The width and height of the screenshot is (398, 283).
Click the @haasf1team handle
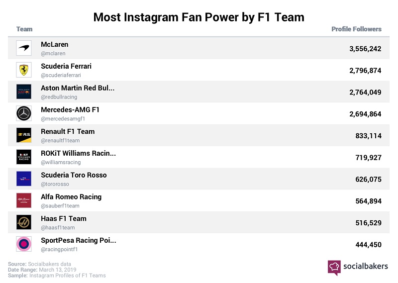(x=58, y=228)
